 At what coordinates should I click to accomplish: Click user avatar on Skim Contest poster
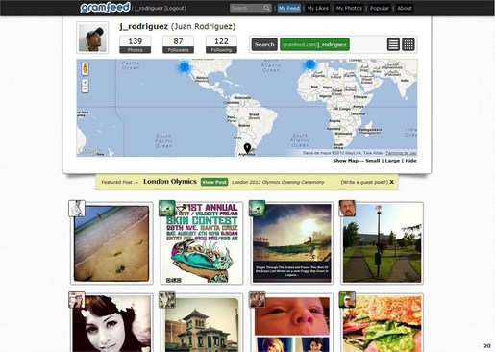(167, 209)
